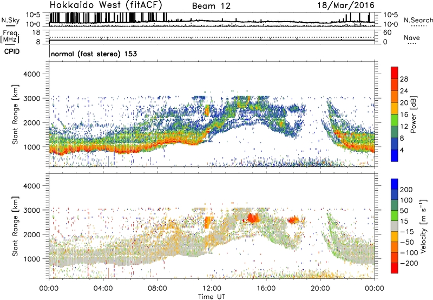Click the '1000' tick of the power panel
This screenshot has height=300, width=433.
(31, 147)
